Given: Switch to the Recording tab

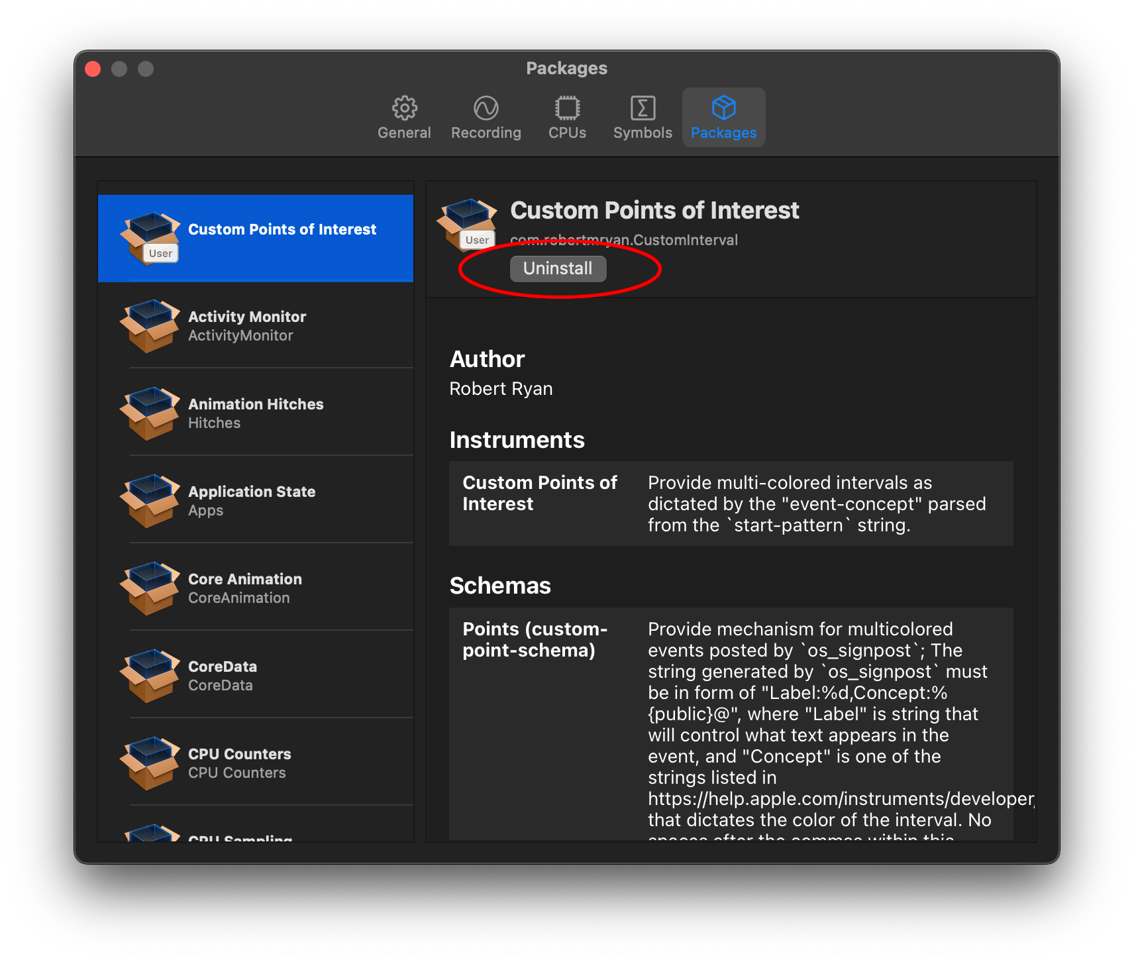Looking at the screenshot, I should [486, 117].
